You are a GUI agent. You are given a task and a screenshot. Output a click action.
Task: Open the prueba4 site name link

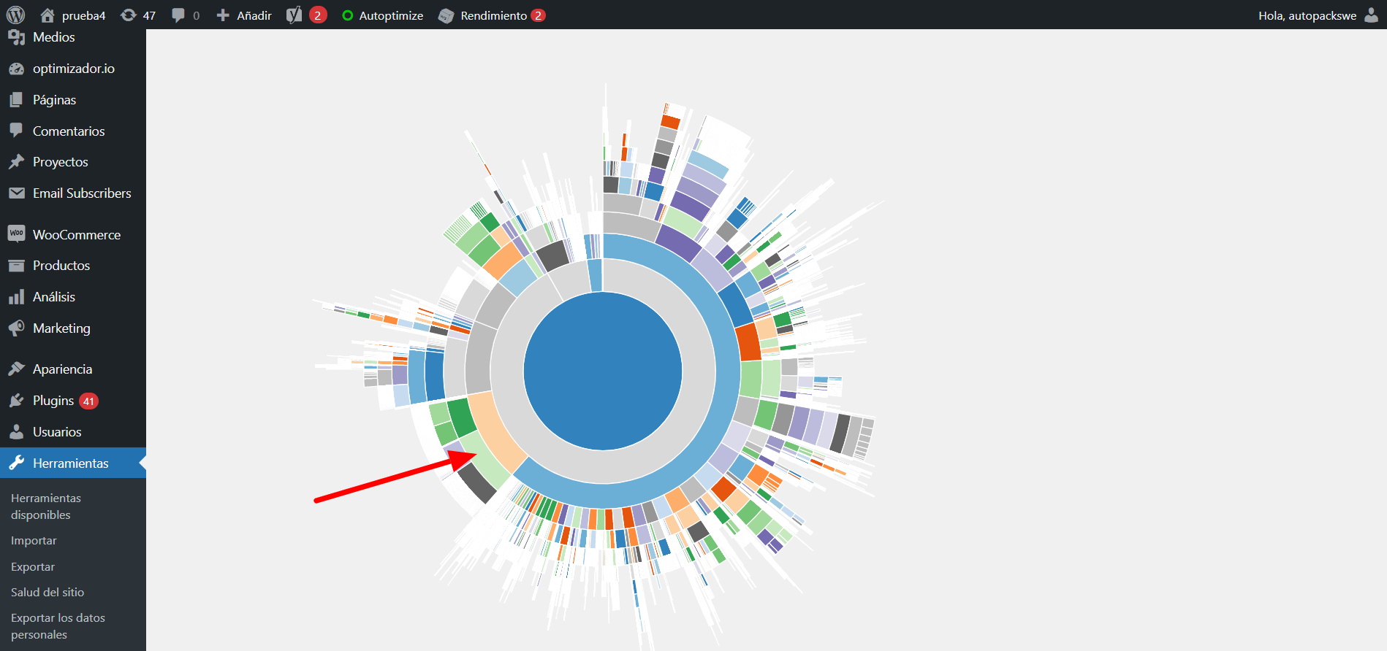[83, 15]
